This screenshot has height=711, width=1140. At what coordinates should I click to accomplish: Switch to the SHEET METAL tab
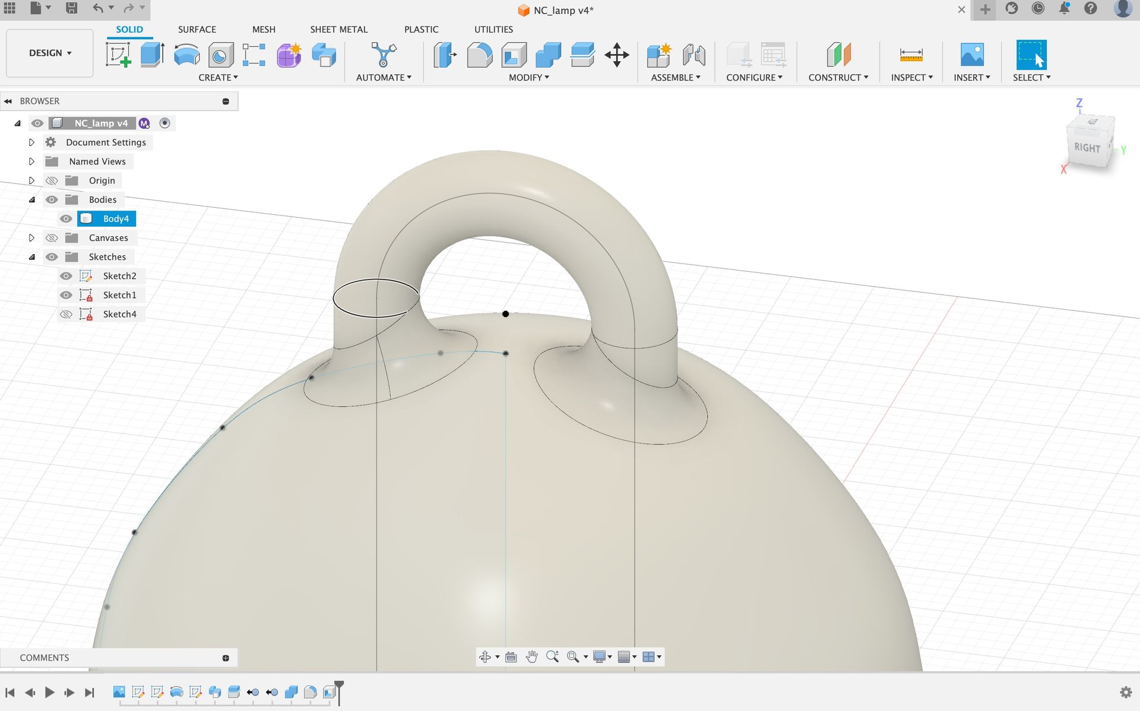coord(338,29)
